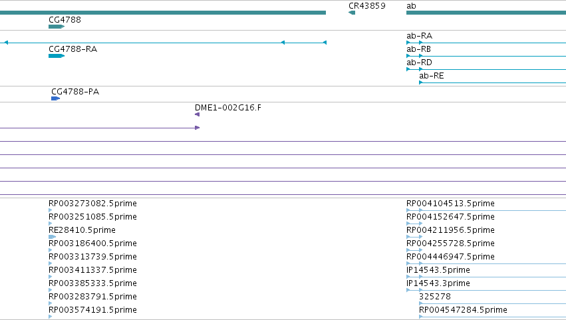This screenshot has height=320, width=566.
Task: Click the RP004152647.5prime EST label
Action: point(450,216)
